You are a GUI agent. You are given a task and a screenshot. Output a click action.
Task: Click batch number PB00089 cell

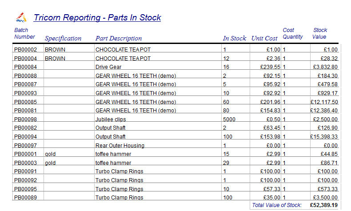[x=26, y=198]
